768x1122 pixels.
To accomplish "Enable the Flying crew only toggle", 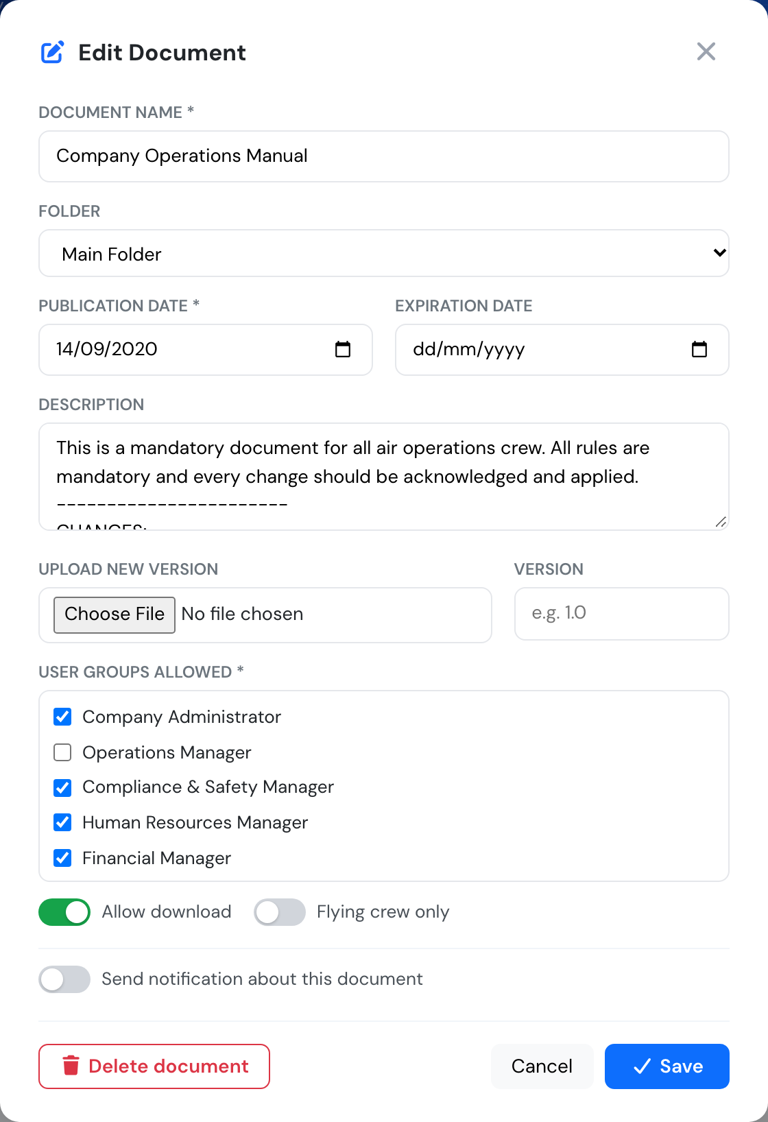I will point(280,912).
